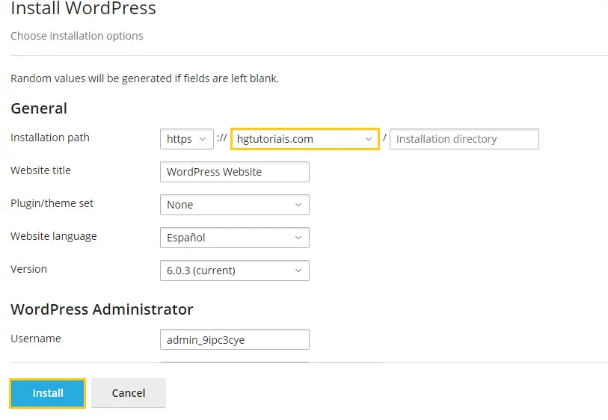Open the Plugin/theme set dropdown
The height and width of the screenshot is (420, 608).
(x=235, y=205)
